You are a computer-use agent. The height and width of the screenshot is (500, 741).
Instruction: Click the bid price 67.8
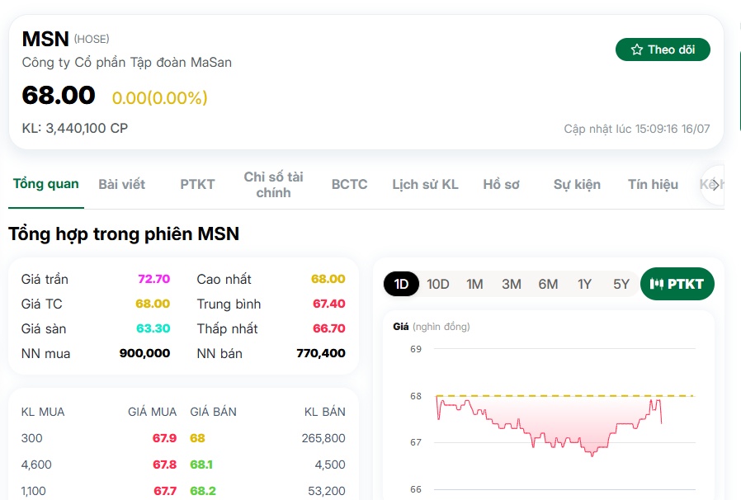(164, 465)
